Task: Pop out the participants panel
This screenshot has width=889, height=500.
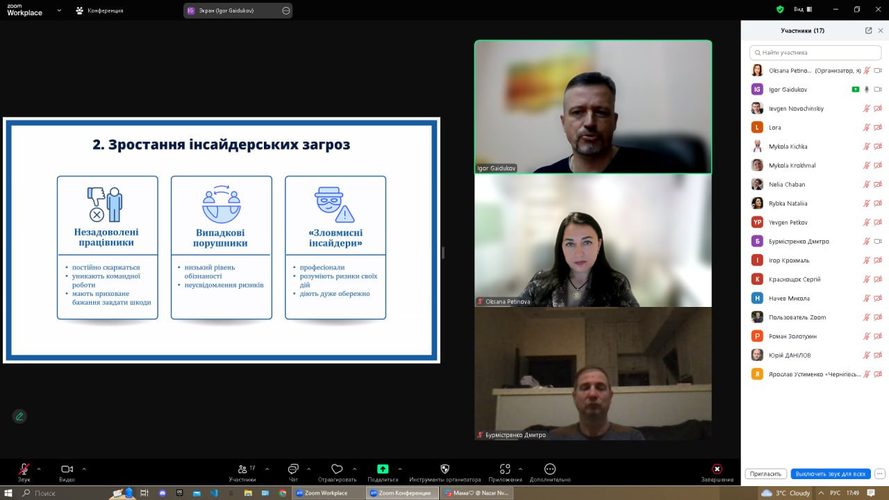Action: click(868, 31)
